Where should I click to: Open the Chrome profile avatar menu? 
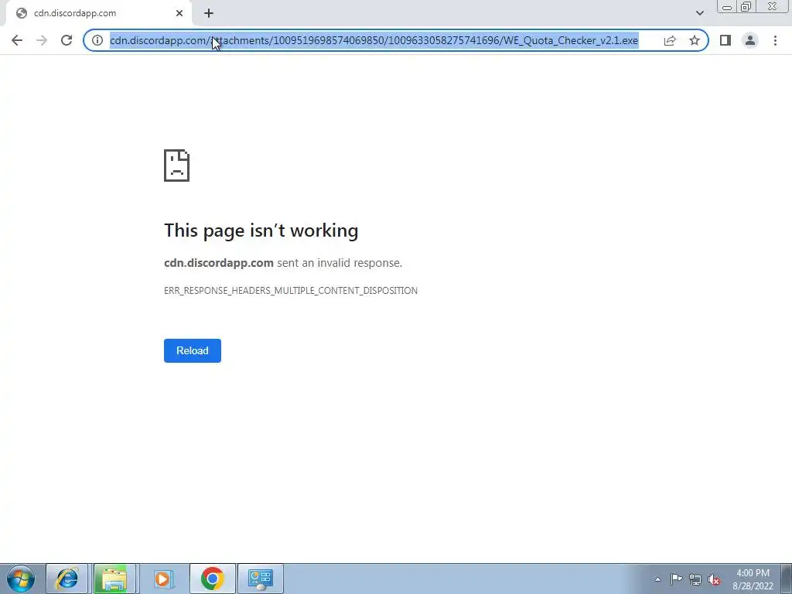750,40
